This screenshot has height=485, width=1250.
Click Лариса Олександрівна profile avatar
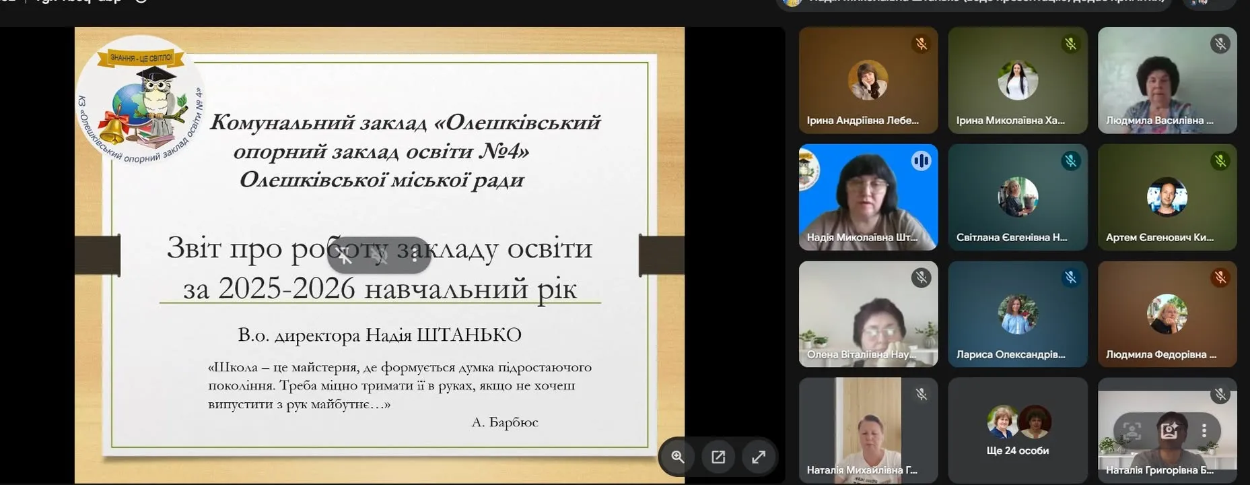pos(1017,314)
